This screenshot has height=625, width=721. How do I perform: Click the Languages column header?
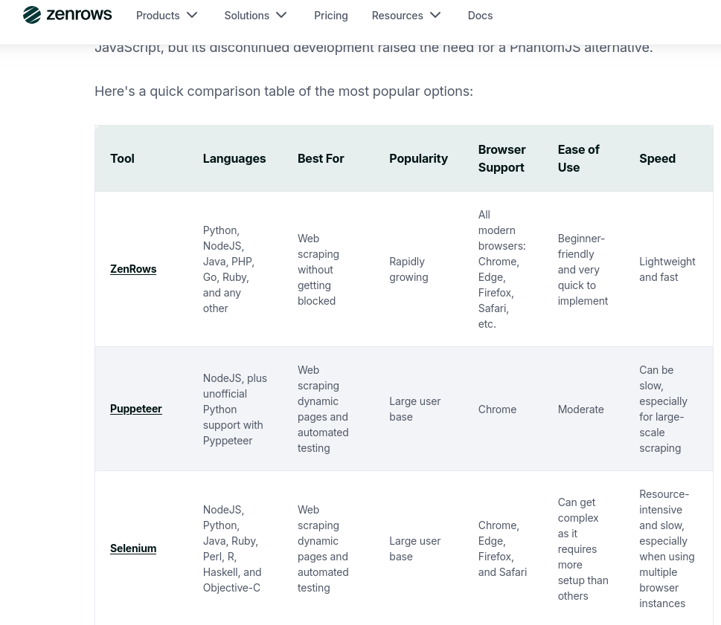(x=234, y=158)
